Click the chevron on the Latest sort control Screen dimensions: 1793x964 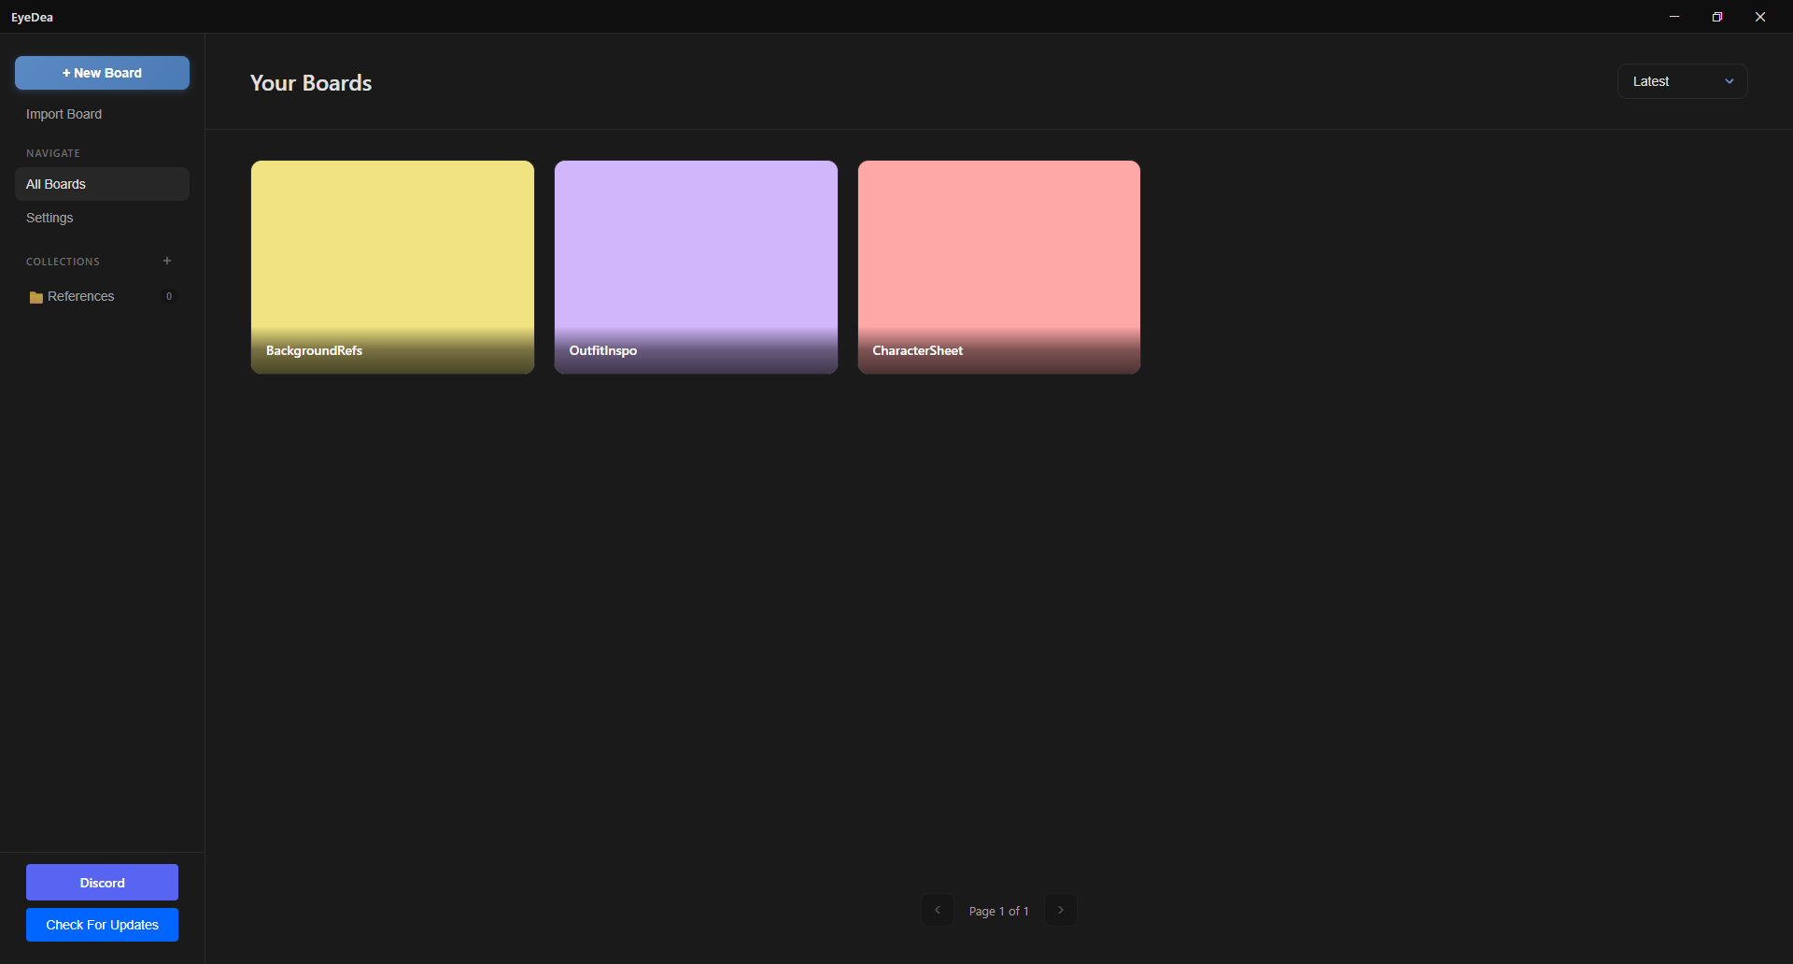coord(1729,81)
